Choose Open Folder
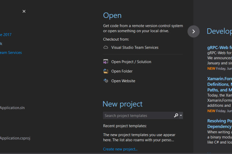The image size is (232, 154). pyautogui.click(x=122, y=71)
